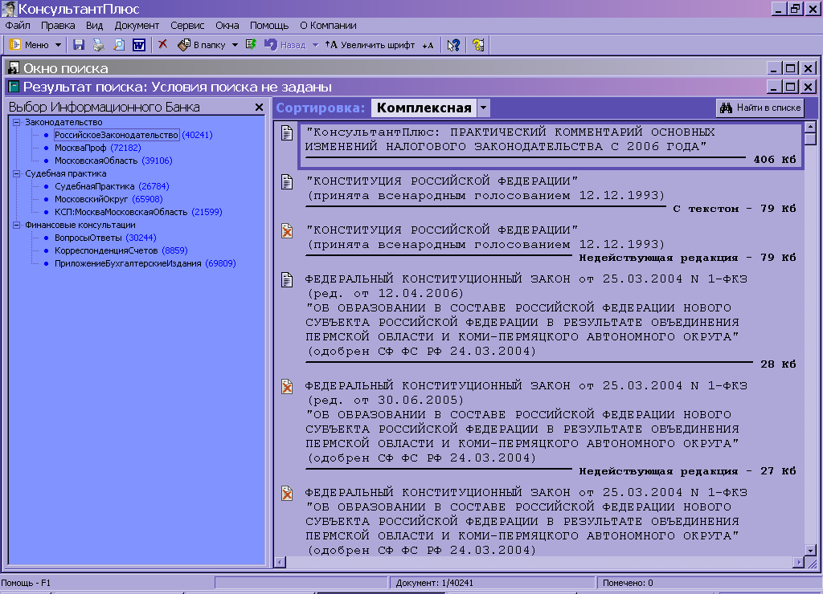
Task: Select МоскваПроф information bank
Action: [81, 148]
